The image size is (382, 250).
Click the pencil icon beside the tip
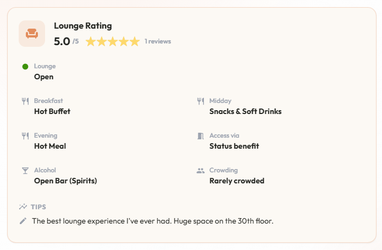click(x=23, y=221)
